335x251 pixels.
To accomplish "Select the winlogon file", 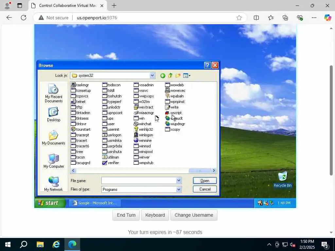I will (x=143, y=135).
